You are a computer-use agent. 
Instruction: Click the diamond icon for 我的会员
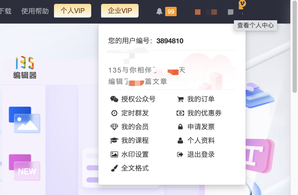tap(114, 127)
